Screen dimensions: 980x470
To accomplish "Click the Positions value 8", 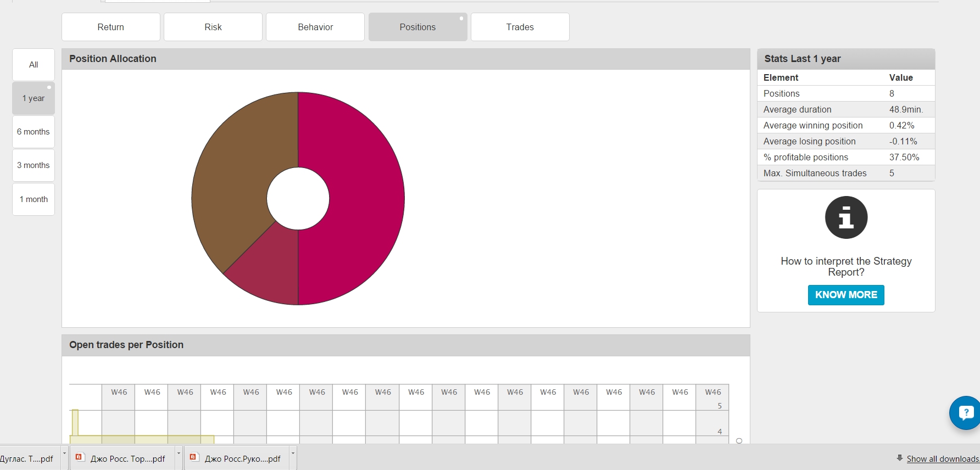I will tap(892, 93).
